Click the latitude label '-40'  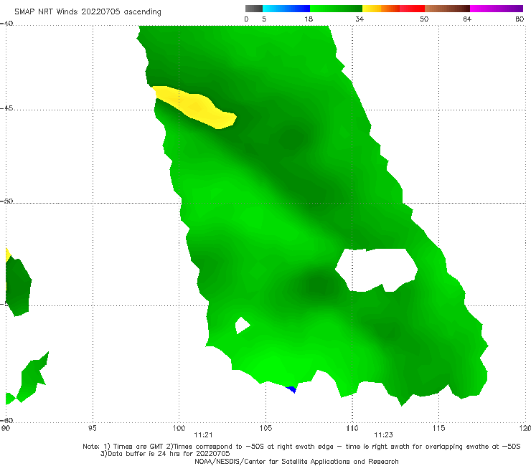pyautogui.click(x=6, y=24)
